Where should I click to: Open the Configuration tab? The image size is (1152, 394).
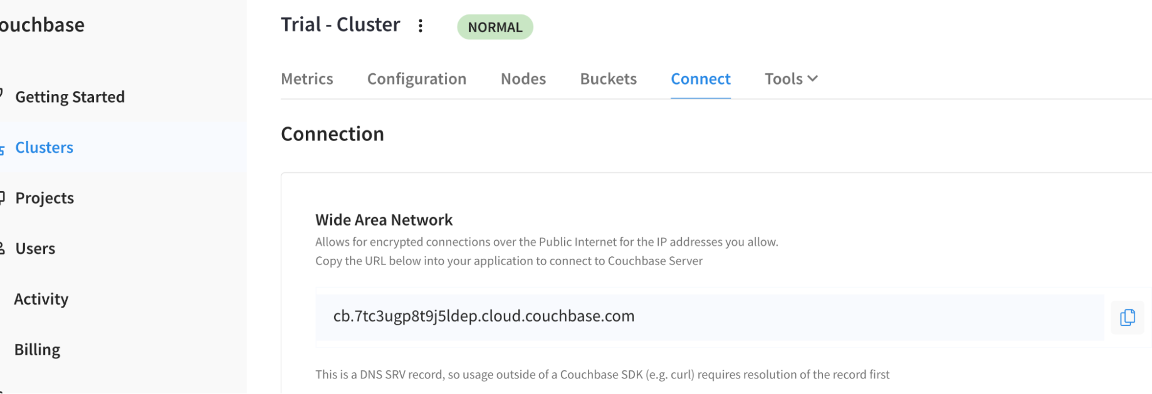(x=417, y=79)
